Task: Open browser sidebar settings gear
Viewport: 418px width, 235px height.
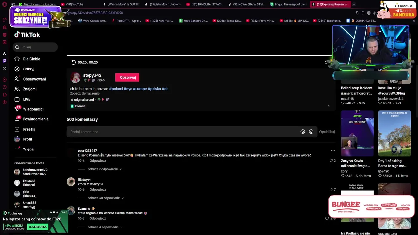Action: (x=4, y=102)
